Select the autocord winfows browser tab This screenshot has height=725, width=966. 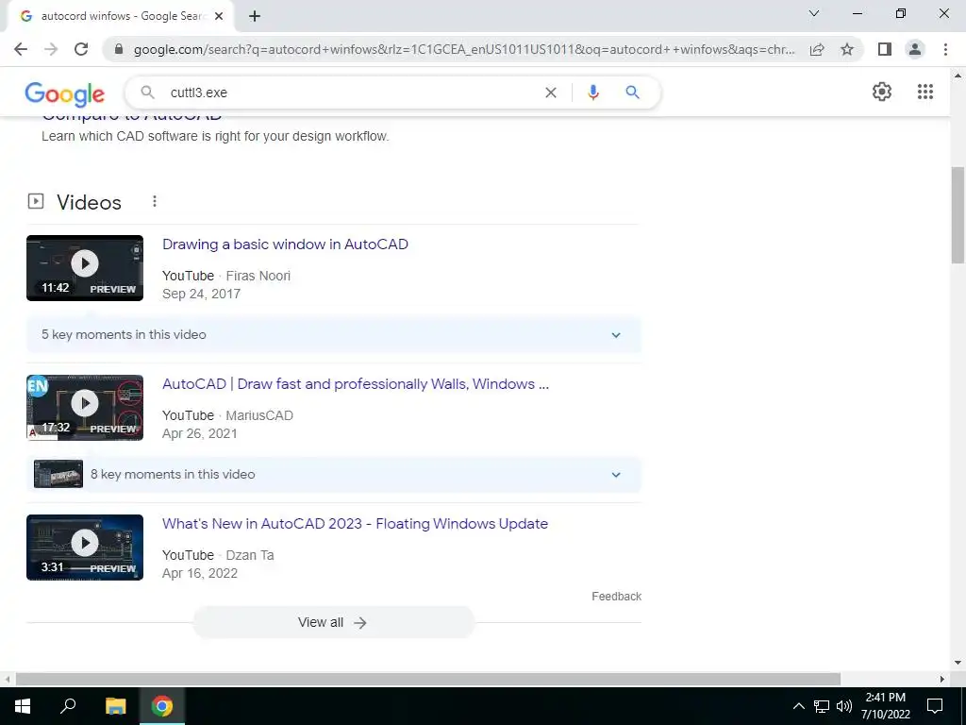click(120, 17)
